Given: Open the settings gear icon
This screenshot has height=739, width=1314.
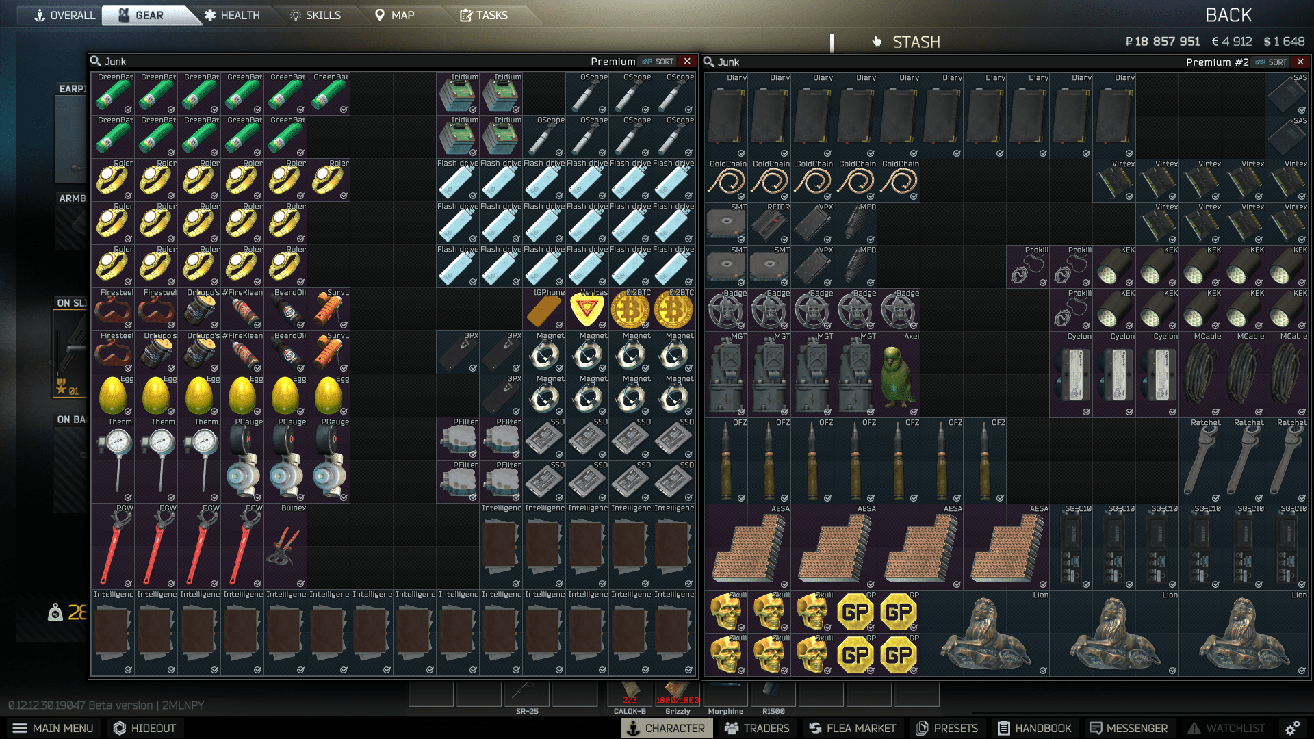Looking at the screenshot, I should 1292,728.
